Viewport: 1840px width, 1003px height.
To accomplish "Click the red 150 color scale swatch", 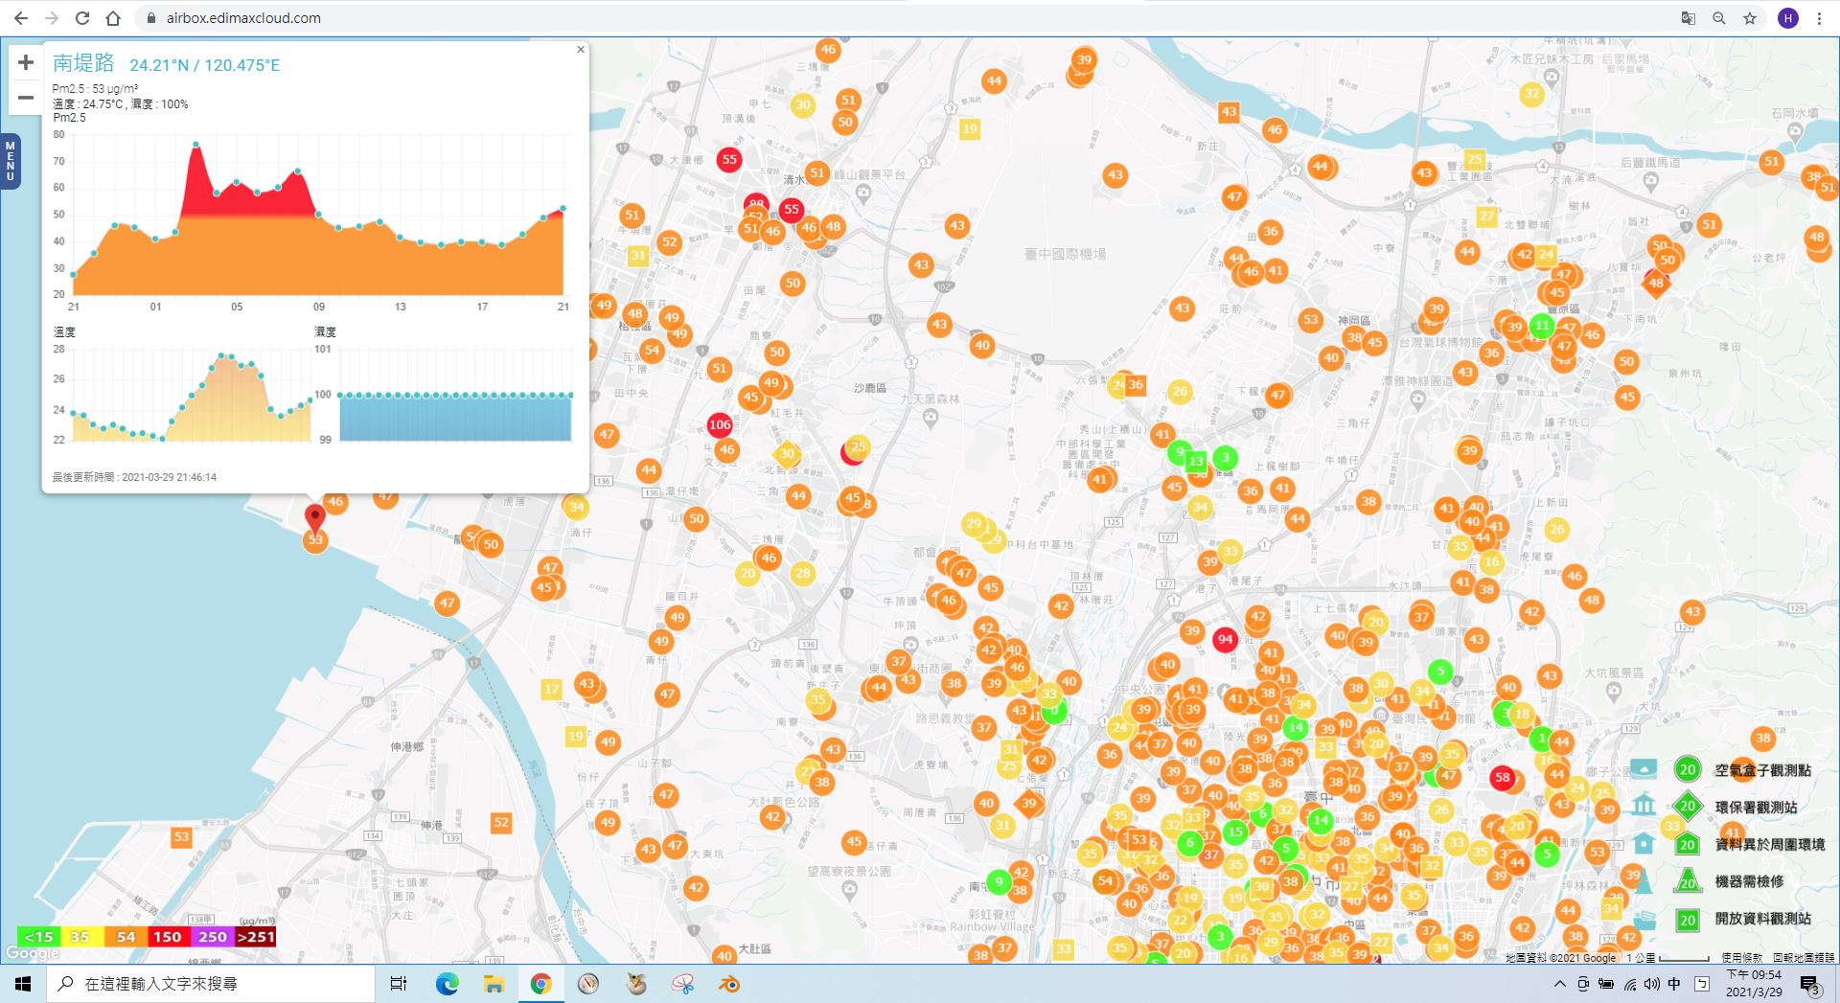I will (x=168, y=937).
